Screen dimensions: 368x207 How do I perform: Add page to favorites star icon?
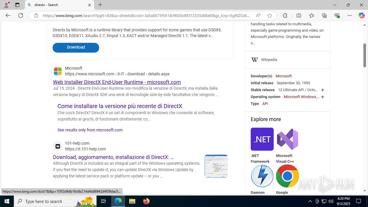[270, 16]
